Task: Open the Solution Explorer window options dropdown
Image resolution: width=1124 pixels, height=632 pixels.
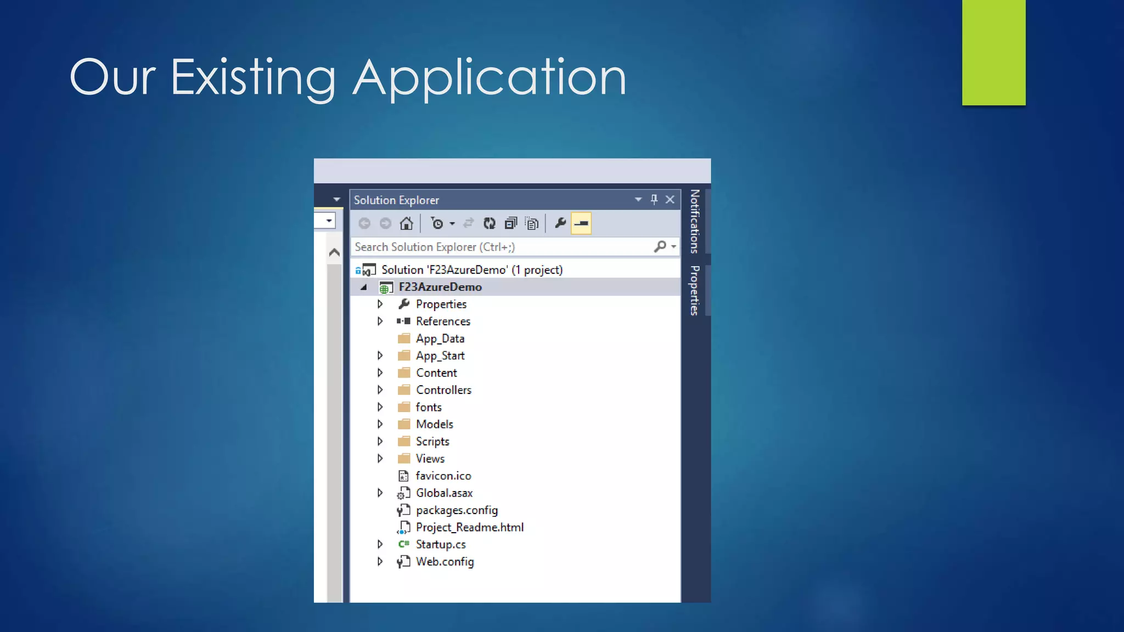Action: 638,200
